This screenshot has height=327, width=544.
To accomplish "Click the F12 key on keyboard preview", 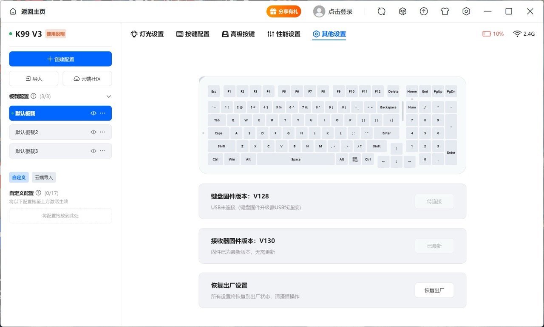I will [x=378, y=91].
